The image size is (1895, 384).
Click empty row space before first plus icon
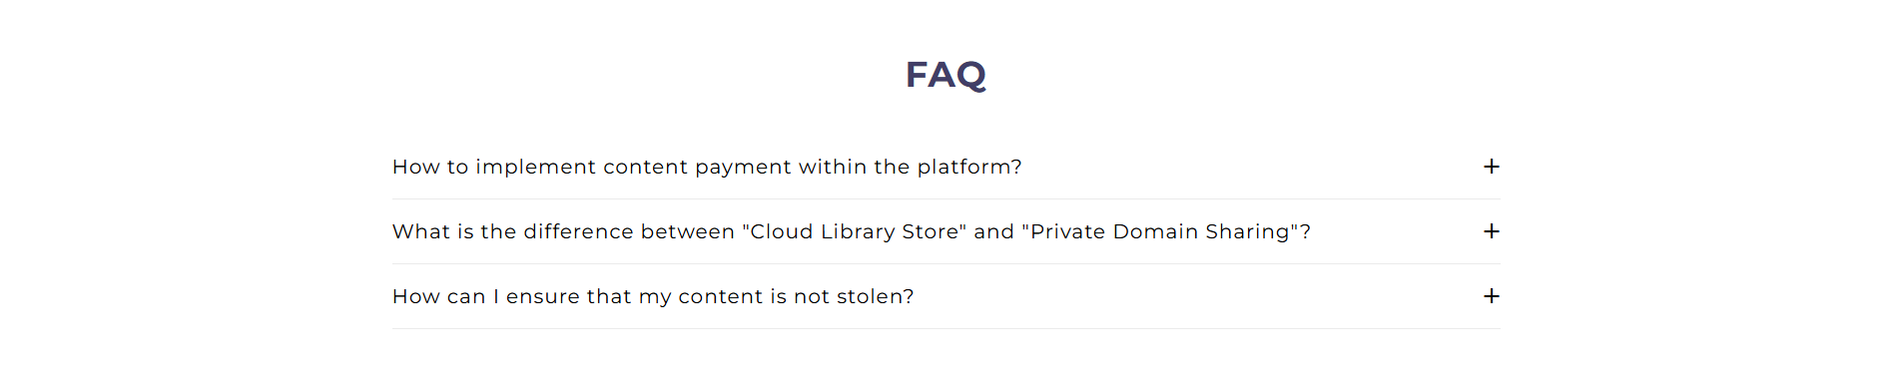(1248, 167)
